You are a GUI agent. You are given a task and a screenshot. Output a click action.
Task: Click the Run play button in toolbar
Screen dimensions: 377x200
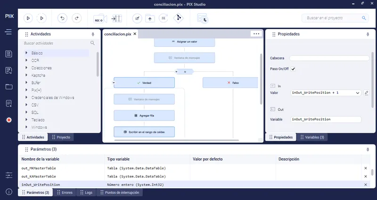[x=28, y=18]
